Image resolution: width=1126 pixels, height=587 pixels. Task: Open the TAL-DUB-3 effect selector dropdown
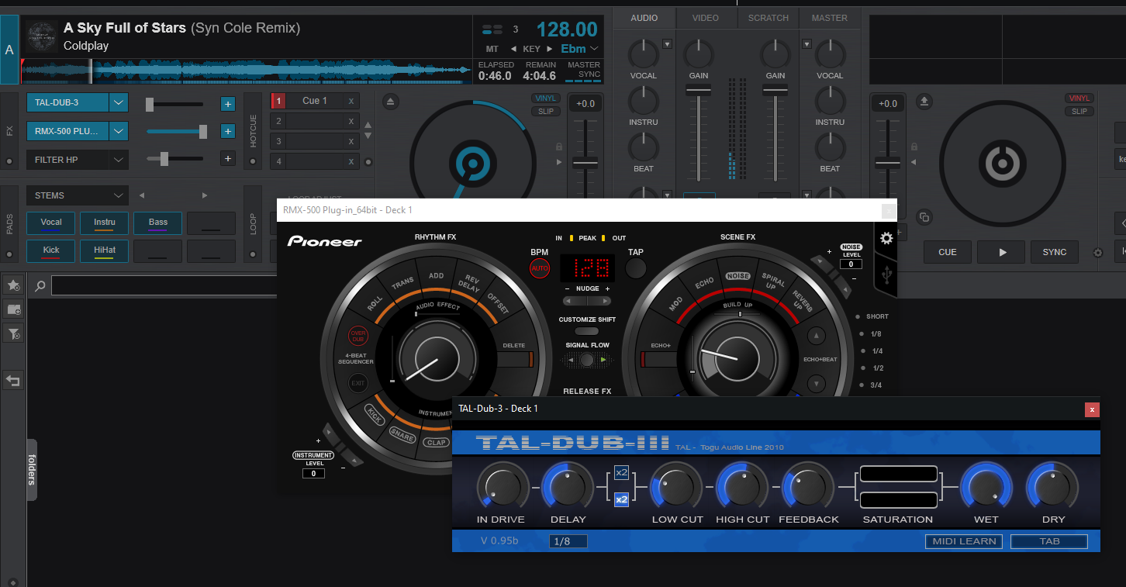click(x=118, y=102)
